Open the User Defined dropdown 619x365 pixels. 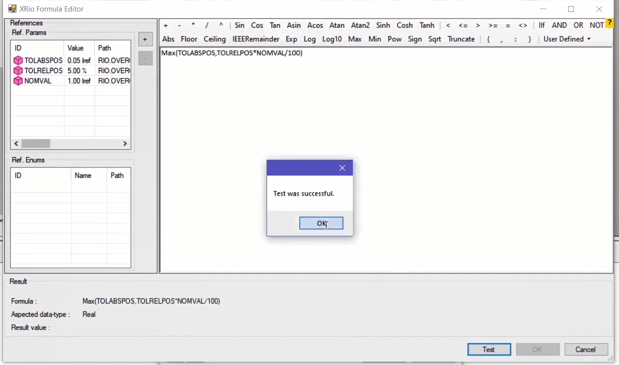click(567, 39)
